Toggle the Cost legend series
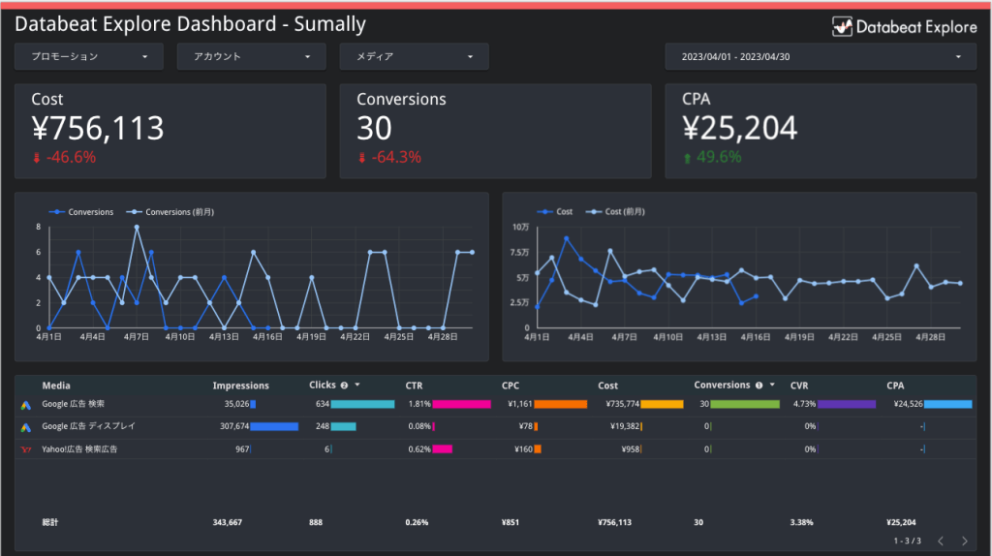Image resolution: width=992 pixels, height=556 pixels. 555,211
